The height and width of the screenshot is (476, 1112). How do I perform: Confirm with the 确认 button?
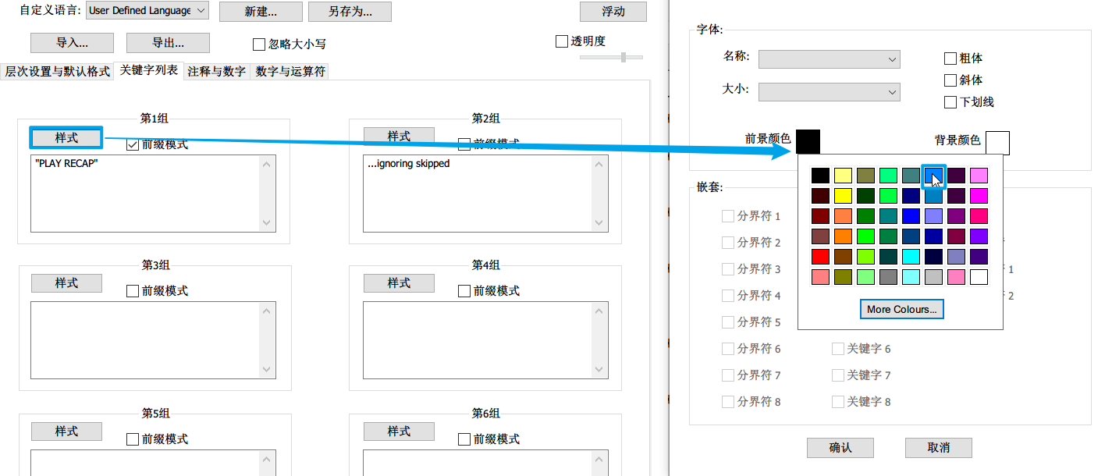pyautogui.click(x=840, y=447)
